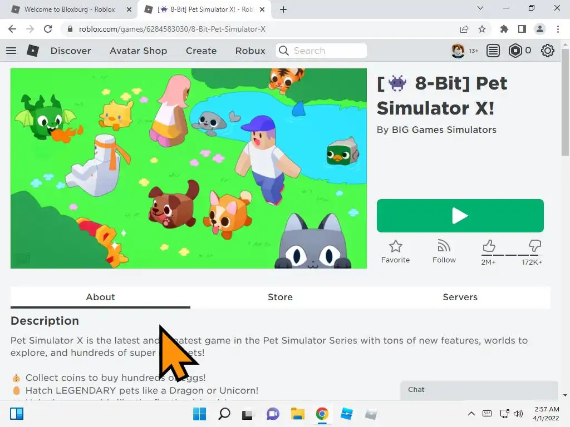Open Chrome tab search dropdown
This screenshot has width=570, height=427.
pyautogui.click(x=480, y=8)
